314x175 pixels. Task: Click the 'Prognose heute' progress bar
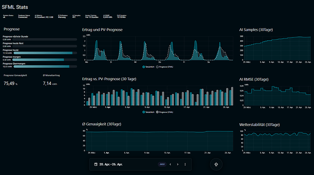coord(45,53)
